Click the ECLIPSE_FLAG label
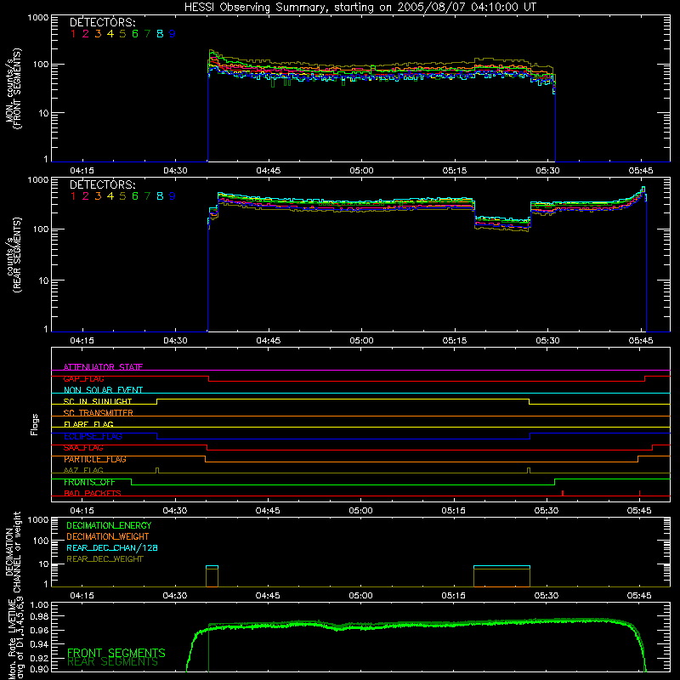 pos(93,436)
